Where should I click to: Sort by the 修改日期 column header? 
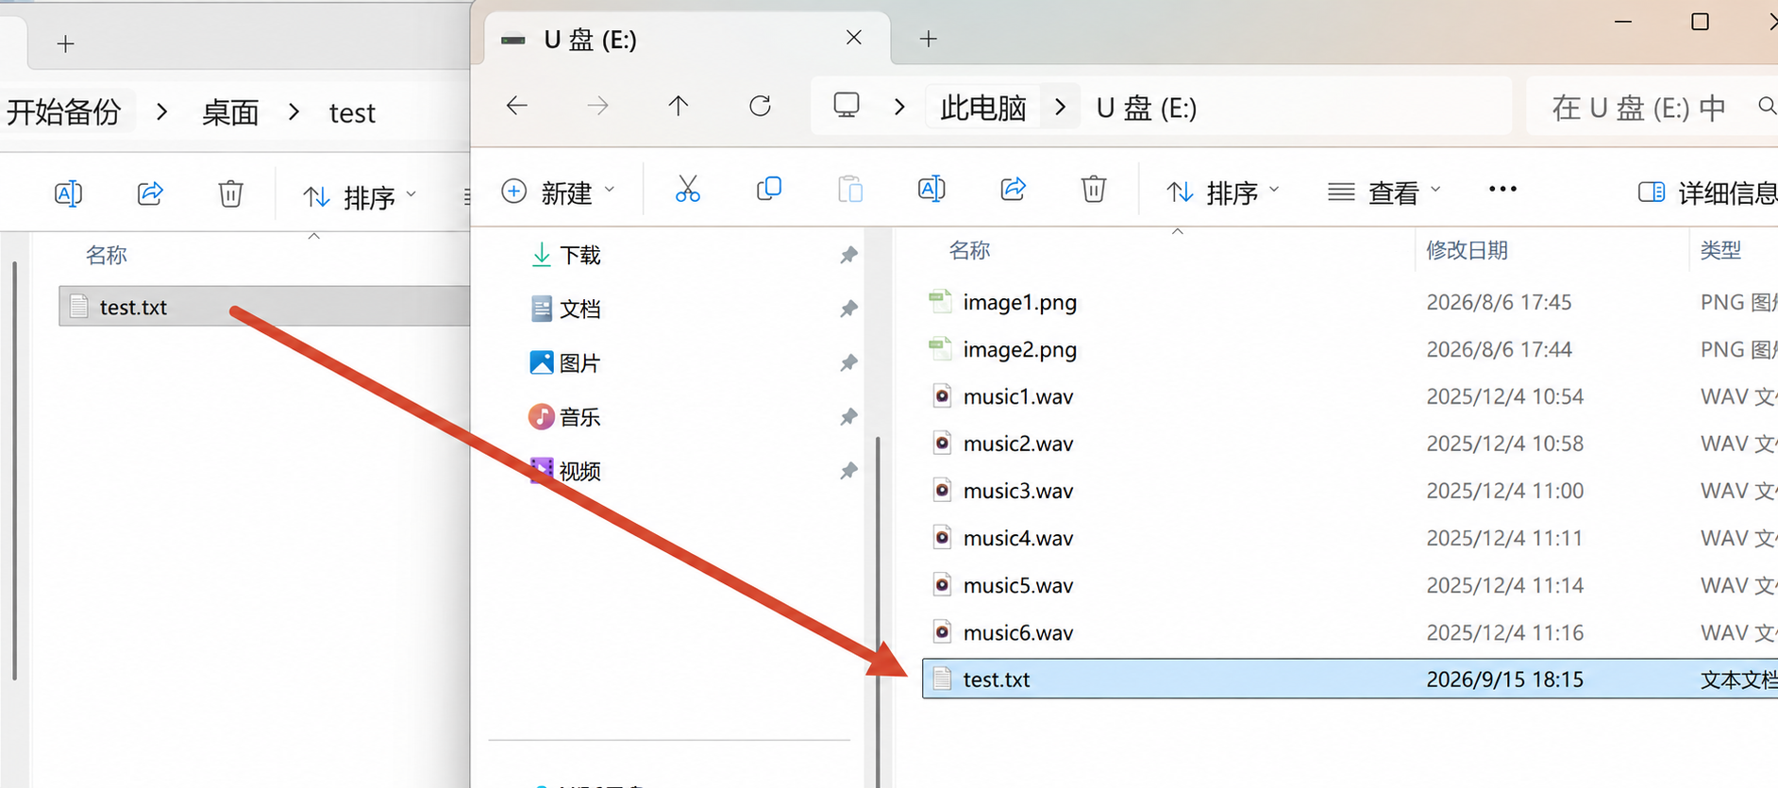click(1467, 250)
